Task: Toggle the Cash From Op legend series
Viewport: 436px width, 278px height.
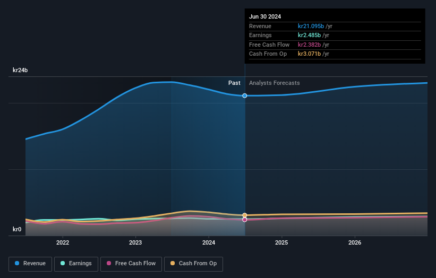Action: click(x=193, y=264)
